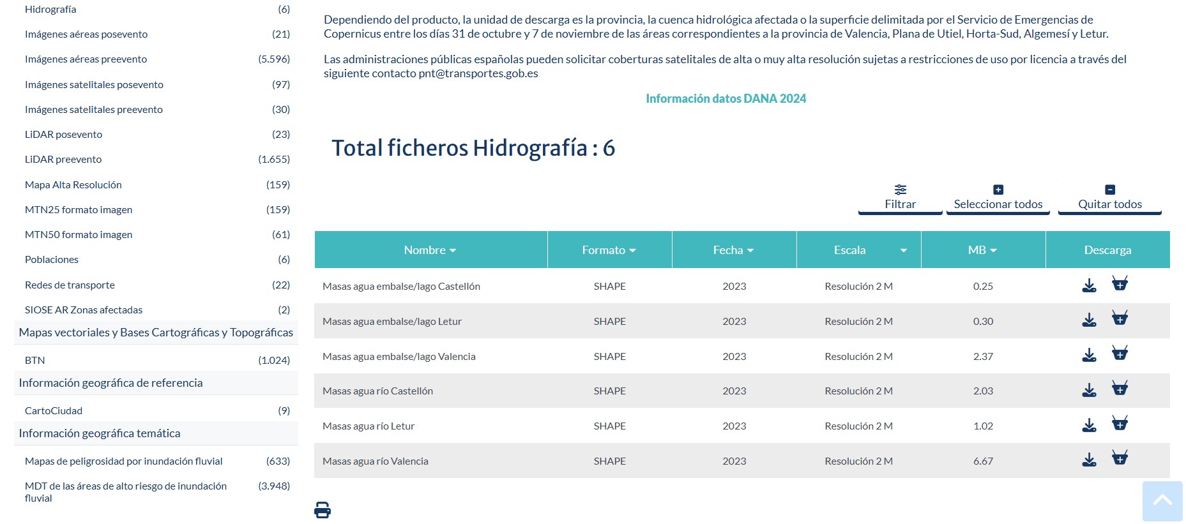Sort the table by Nombre column
Screen dimensions: 1186x524
430,250
